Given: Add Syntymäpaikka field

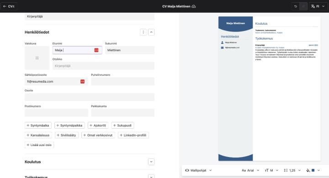Looking at the screenshot, I should pyautogui.click(x=69, y=126).
